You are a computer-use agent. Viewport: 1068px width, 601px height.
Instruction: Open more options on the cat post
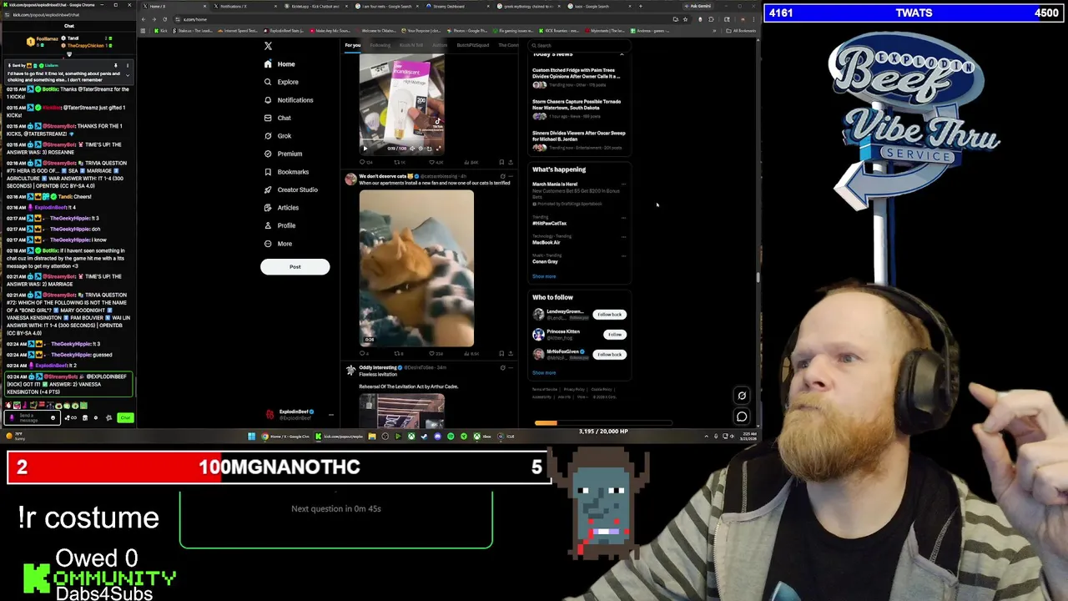[x=510, y=177]
